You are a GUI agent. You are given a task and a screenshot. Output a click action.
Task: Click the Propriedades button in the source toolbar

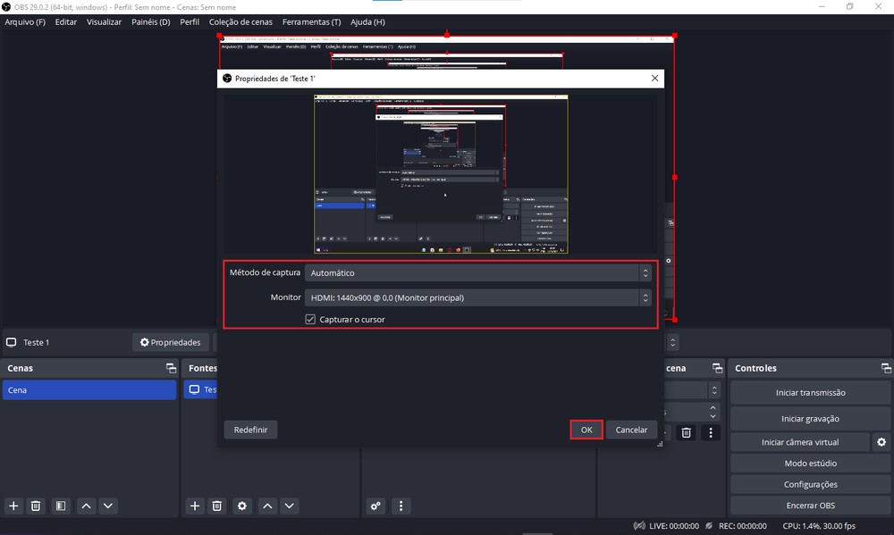[x=171, y=342]
